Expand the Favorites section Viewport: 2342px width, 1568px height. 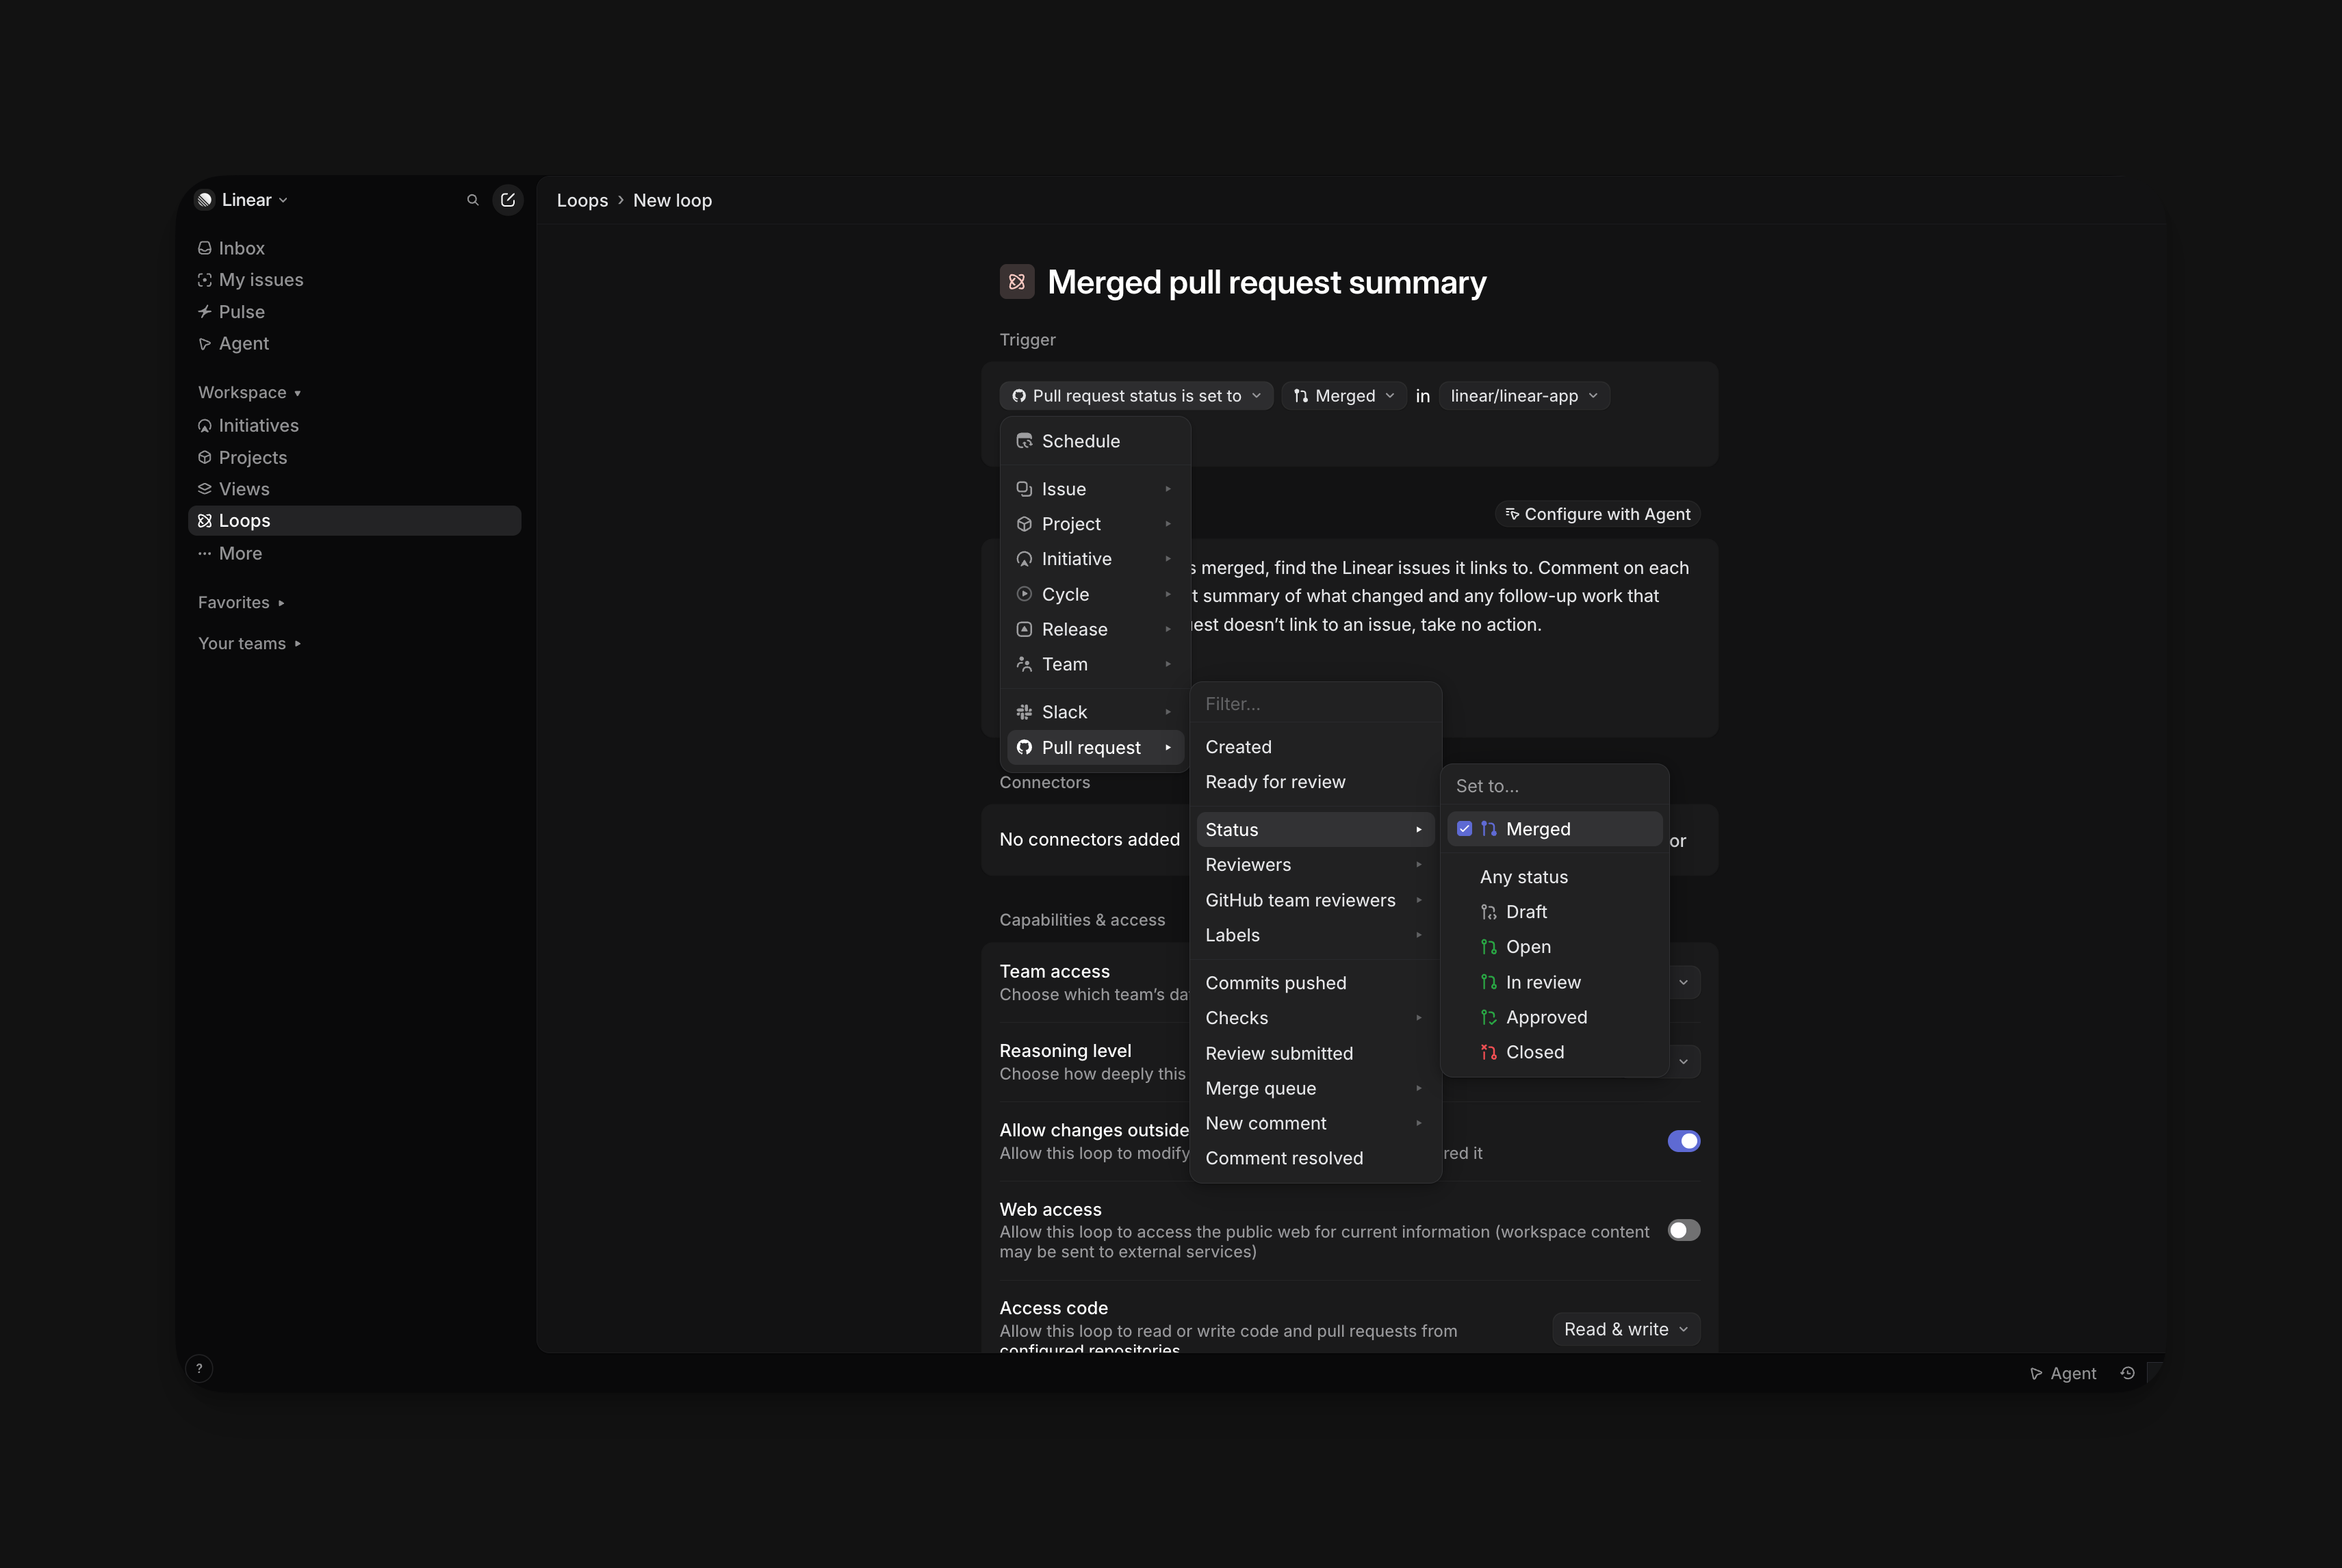[241, 602]
